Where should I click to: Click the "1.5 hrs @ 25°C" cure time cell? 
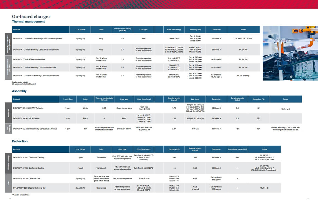pos(143,178)
